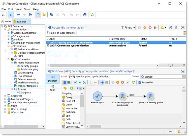Toggle the top palette layout button in workflow toolbar
Viewport: 189px width, 137px height.
point(69,82)
